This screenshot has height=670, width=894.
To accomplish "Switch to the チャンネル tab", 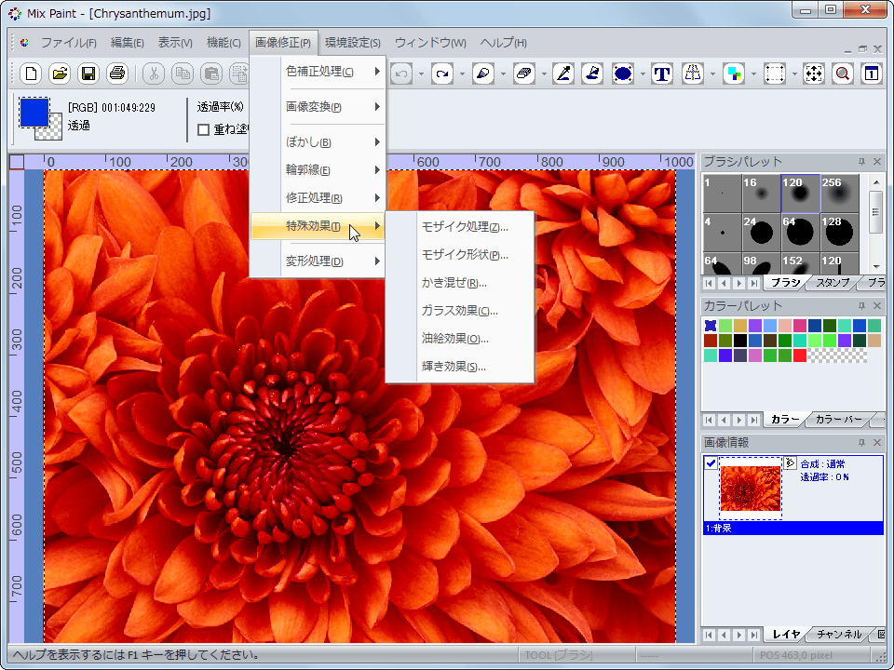I will (838, 634).
